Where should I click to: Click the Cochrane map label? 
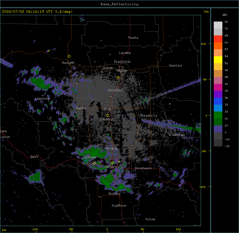pyautogui.click(x=89, y=157)
